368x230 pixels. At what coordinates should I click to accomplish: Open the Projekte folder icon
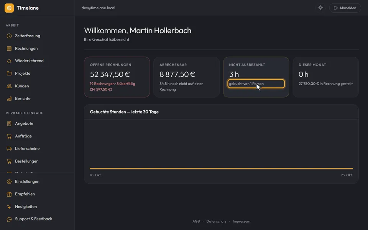(9, 74)
